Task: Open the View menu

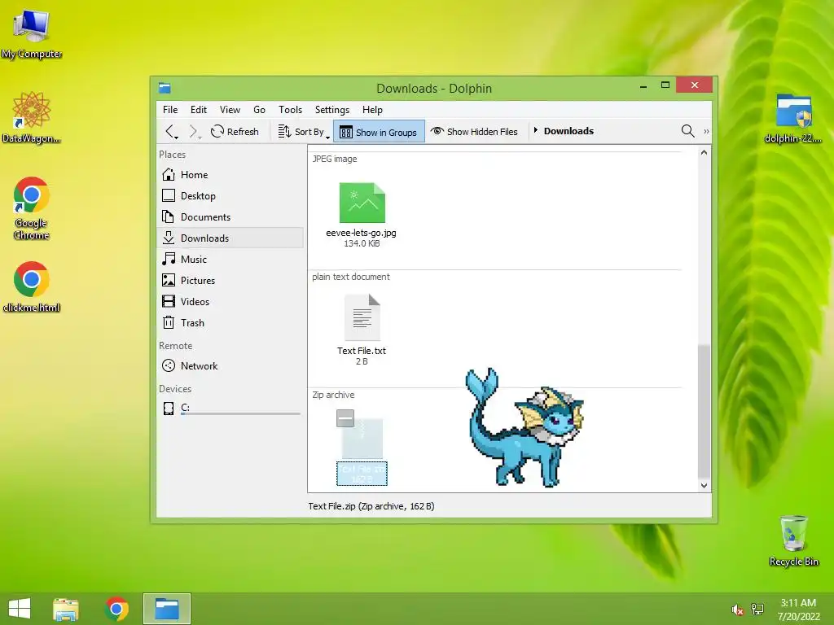Action: point(230,110)
